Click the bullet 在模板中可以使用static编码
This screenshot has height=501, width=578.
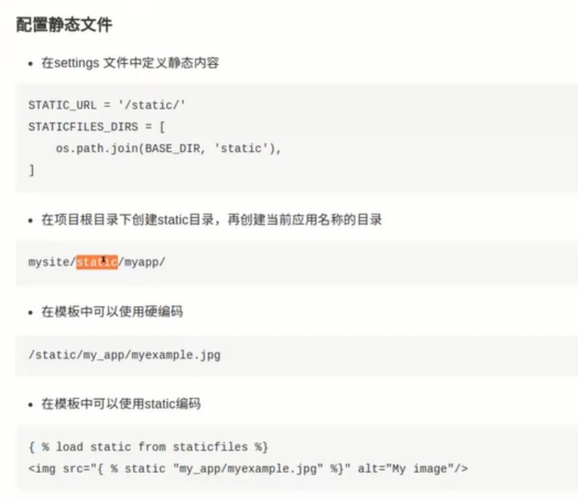(x=120, y=403)
